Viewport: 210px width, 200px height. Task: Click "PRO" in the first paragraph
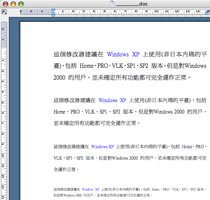(x=103, y=66)
